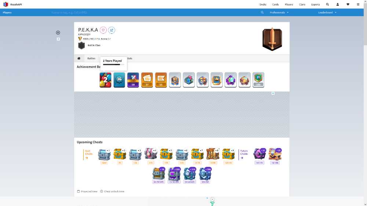Close left sidebar ad circle X
Image resolution: width=367 pixels, height=206 pixels.
click(x=58, y=33)
